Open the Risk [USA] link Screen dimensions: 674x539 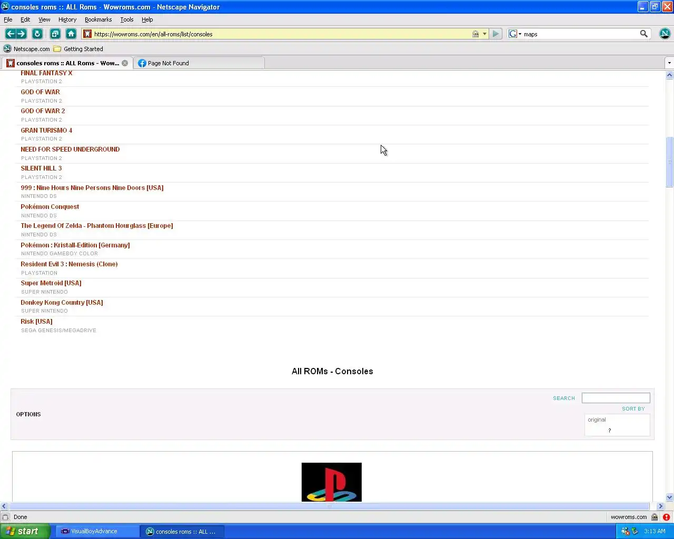(36, 322)
